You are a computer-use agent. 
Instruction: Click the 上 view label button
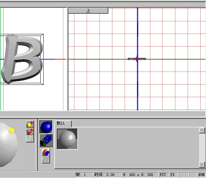point(88,11)
